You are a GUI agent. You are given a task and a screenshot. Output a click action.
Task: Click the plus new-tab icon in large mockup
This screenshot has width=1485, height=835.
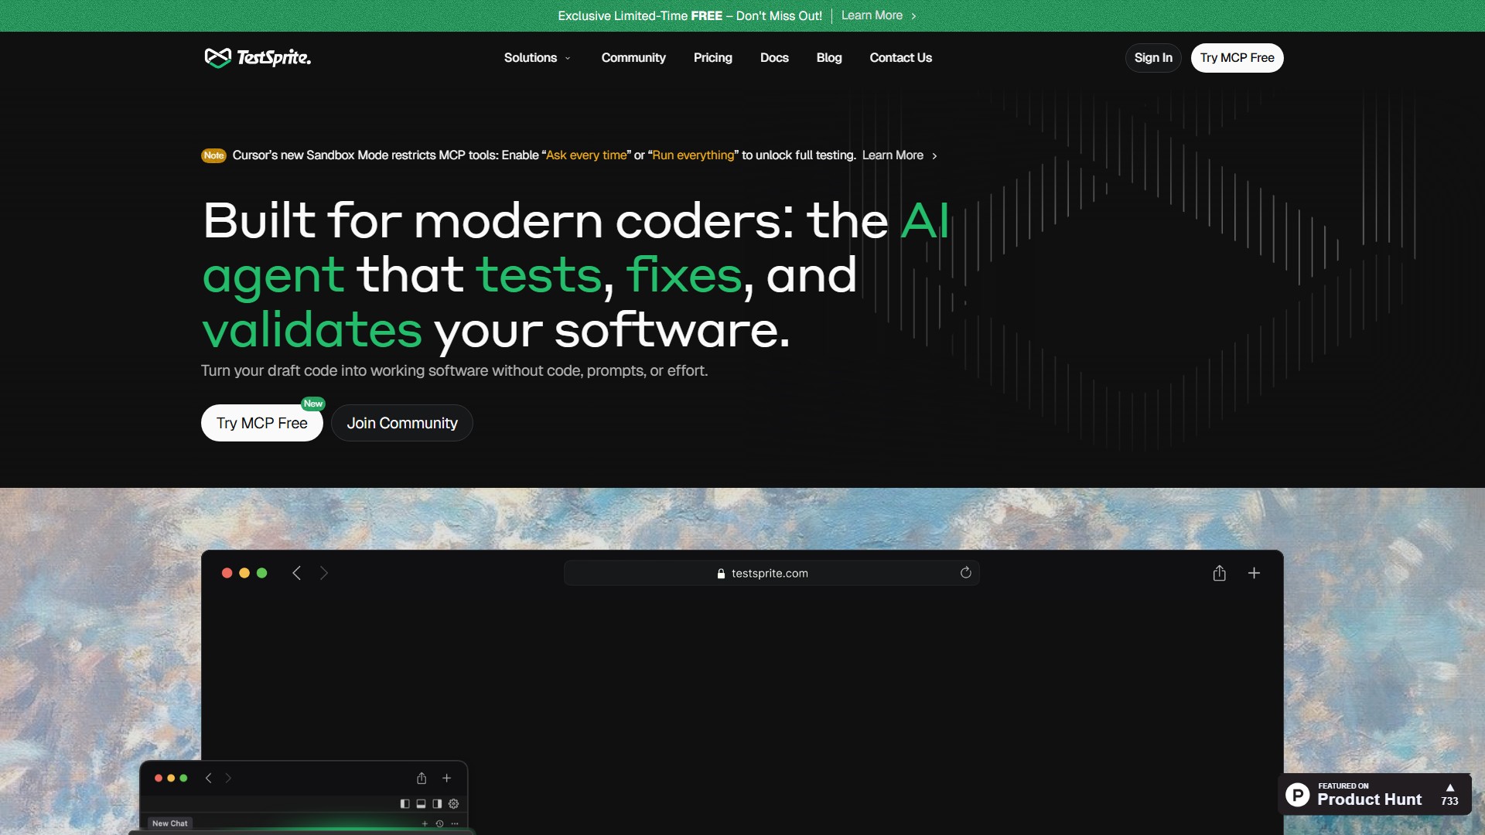point(1254,573)
